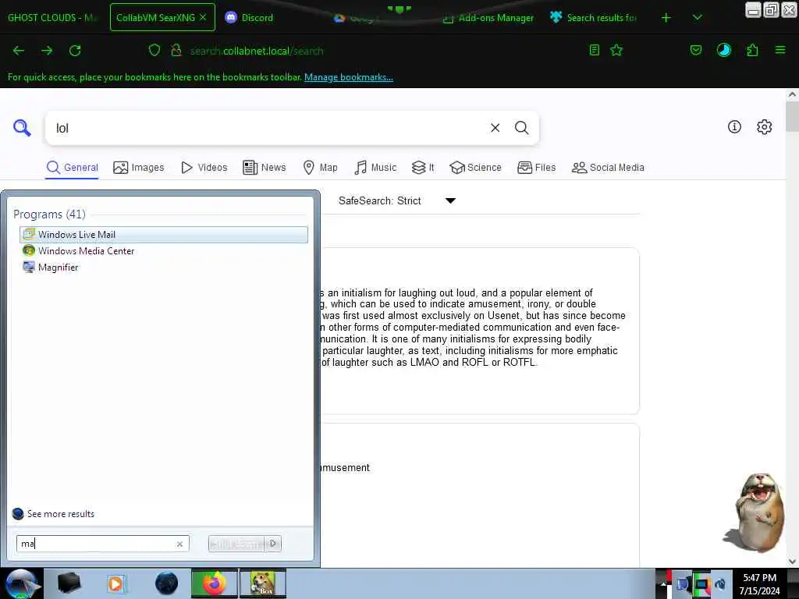
Task: Open the tracking protection shield icon
Action: pos(154,50)
